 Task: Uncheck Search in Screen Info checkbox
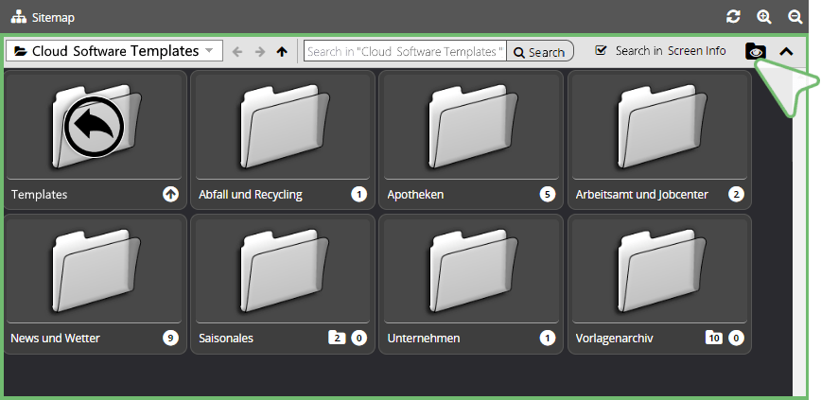pyautogui.click(x=601, y=51)
